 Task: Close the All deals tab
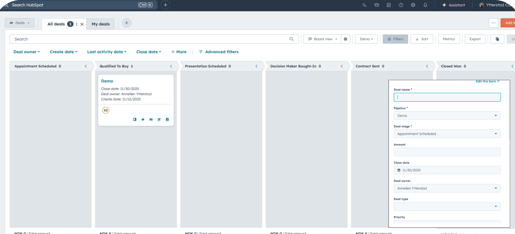coord(82,24)
